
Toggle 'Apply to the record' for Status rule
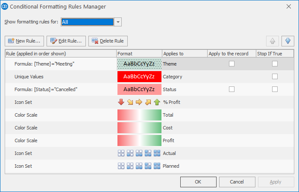point(232,89)
